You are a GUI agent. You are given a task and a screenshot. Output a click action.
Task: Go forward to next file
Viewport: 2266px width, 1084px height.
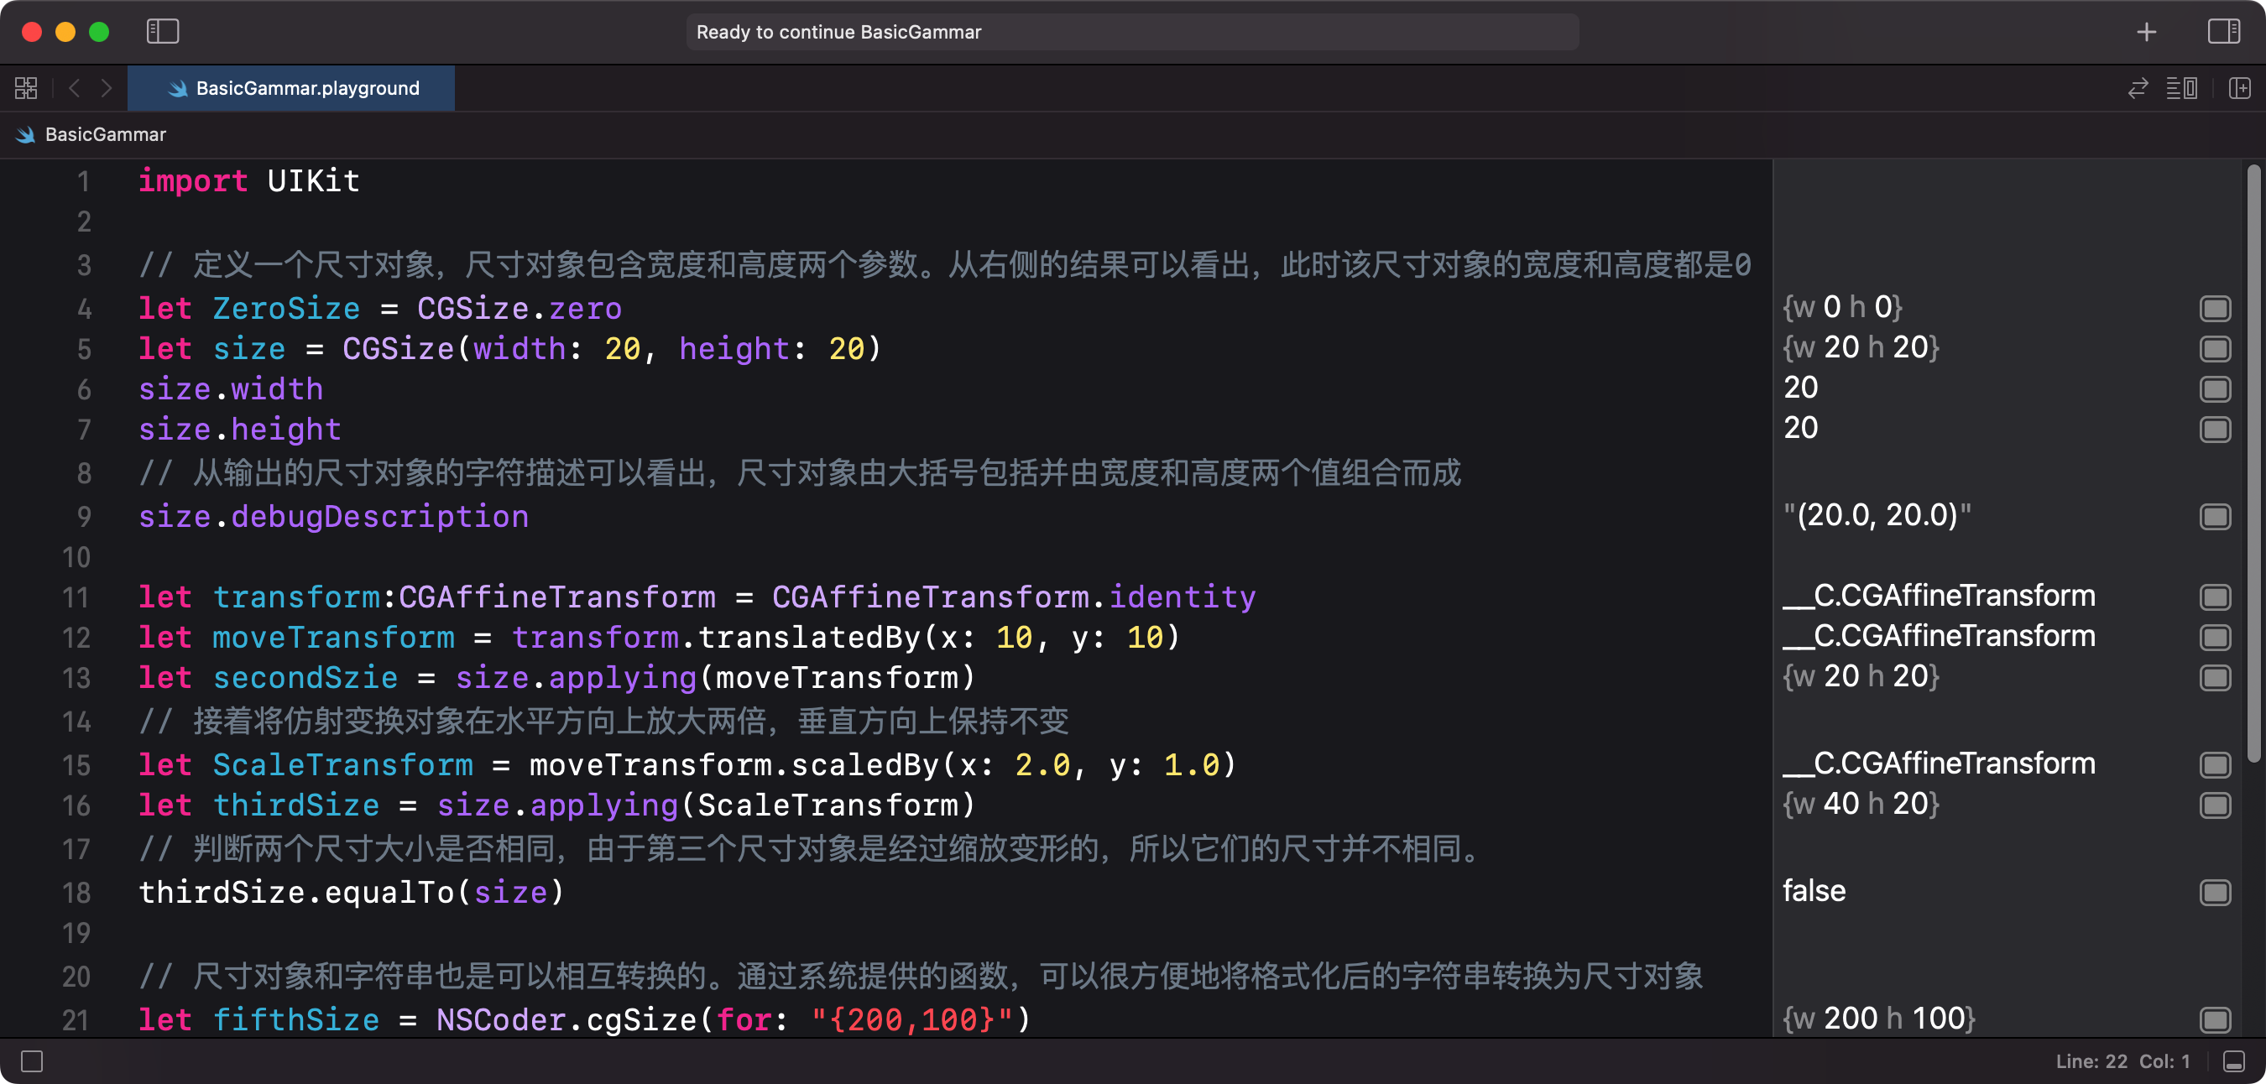(x=107, y=88)
